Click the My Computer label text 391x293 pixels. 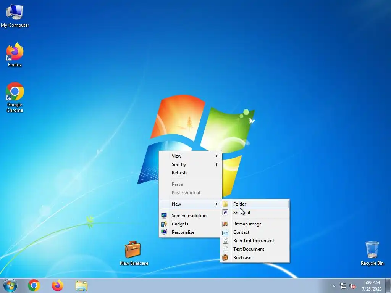15,25
